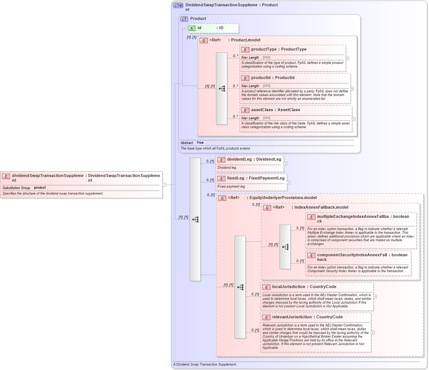This screenshot has width=429, height=370.
Task: Click the A attribute icon next to id
Action: (191, 28)
